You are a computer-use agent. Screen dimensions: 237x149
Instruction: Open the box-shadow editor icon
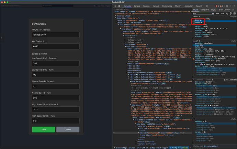201,64
